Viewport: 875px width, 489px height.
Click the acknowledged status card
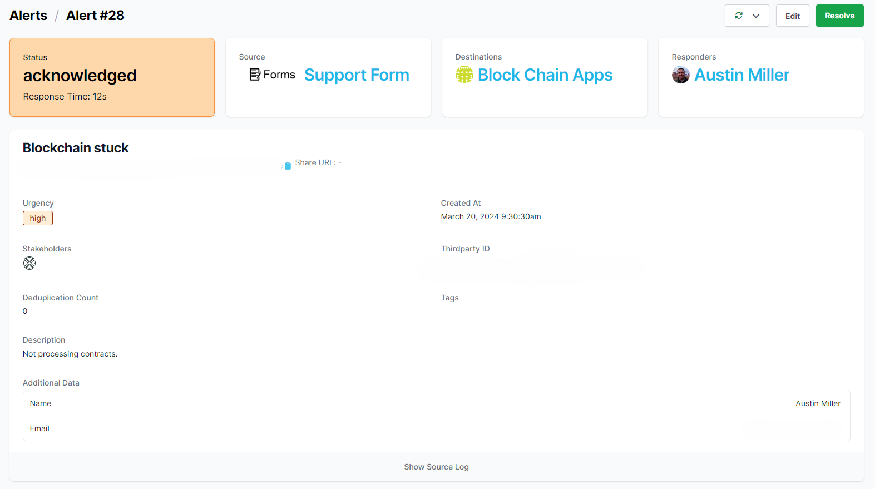[112, 77]
